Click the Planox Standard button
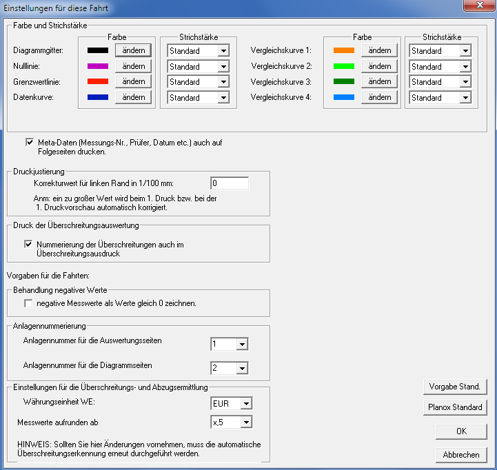Image resolution: width=497 pixels, height=470 pixels. pos(455,407)
